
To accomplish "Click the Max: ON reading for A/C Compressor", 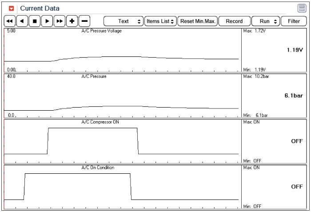I will point(251,122).
